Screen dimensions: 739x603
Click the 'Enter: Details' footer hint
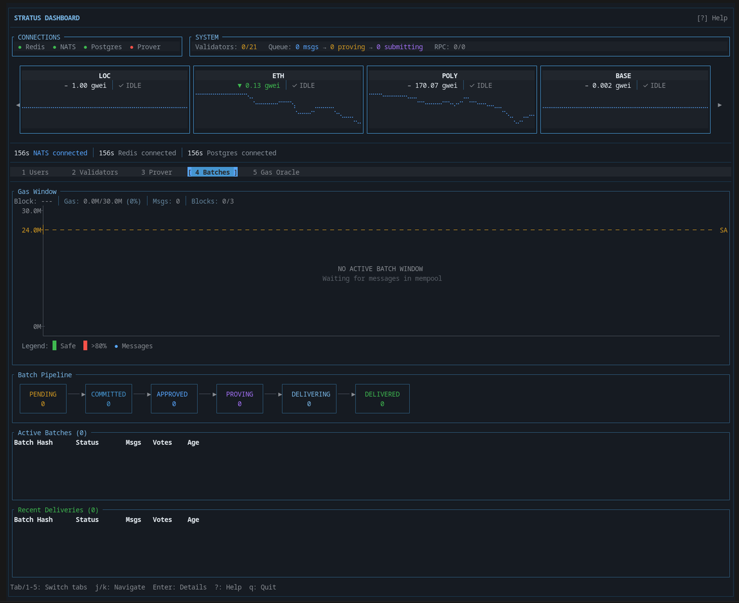(x=179, y=587)
